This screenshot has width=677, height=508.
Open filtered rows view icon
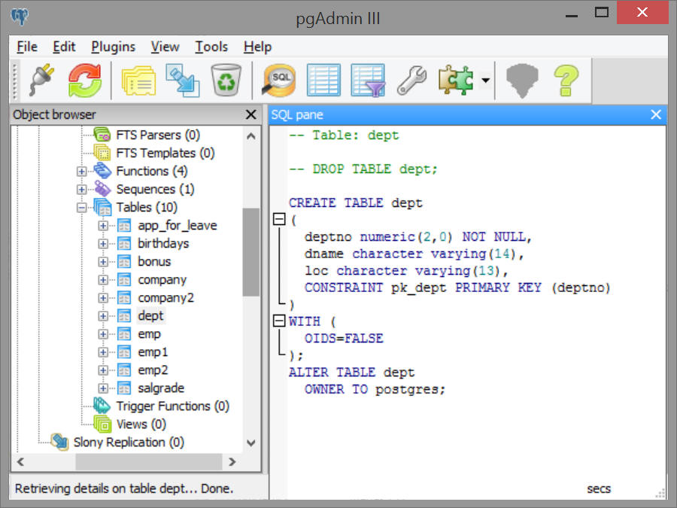point(368,80)
